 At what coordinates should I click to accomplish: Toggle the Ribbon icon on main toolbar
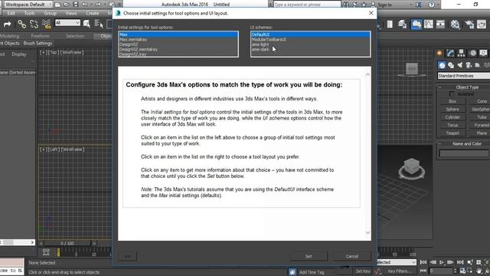pyautogui.click(x=416, y=24)
